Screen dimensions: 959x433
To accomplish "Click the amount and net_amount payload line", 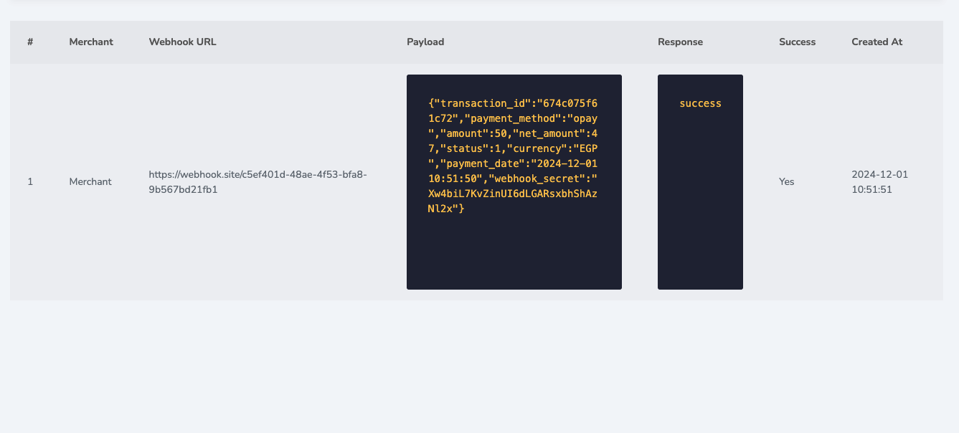I will coord(513,133).
